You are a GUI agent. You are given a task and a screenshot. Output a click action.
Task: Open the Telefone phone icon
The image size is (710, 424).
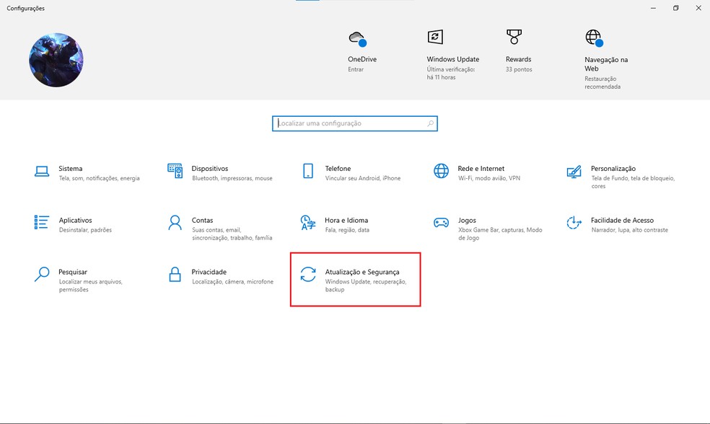coord(308,171)
